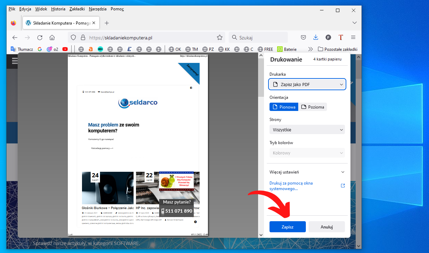Open the italic E bookmark icon

point(129,49)
